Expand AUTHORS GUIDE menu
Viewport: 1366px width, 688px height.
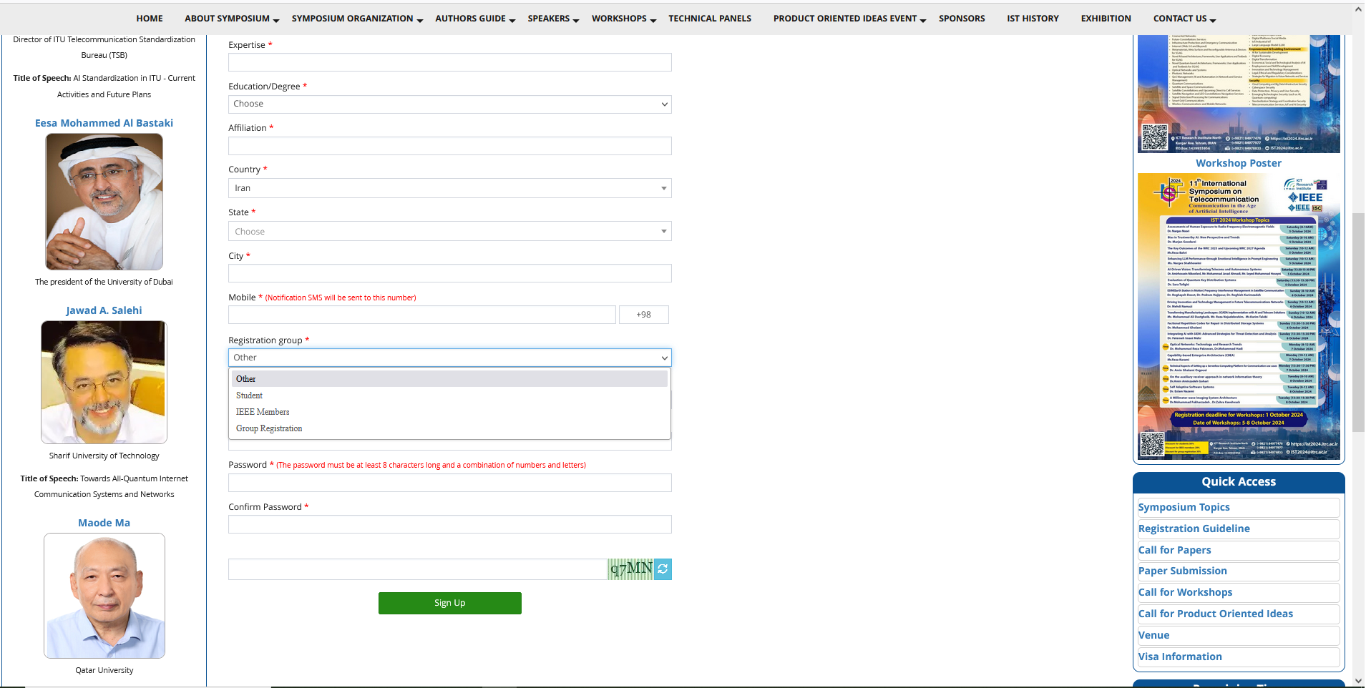pyautogui.click(x=475, y=19)
